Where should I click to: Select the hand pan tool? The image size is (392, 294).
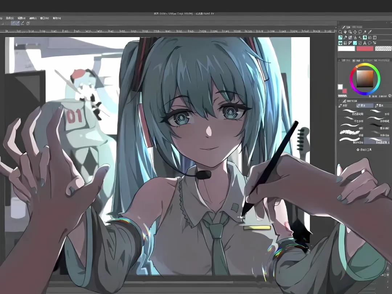pyautogui.click(x=345, y=32)
